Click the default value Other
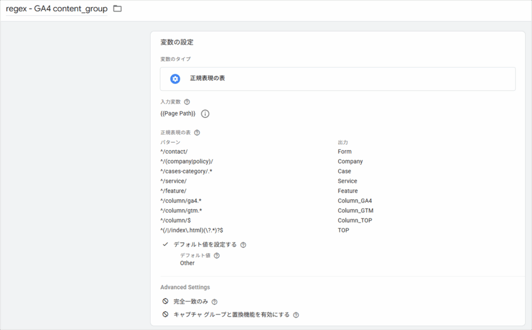The image size is (532, 330). click(187, 263)
